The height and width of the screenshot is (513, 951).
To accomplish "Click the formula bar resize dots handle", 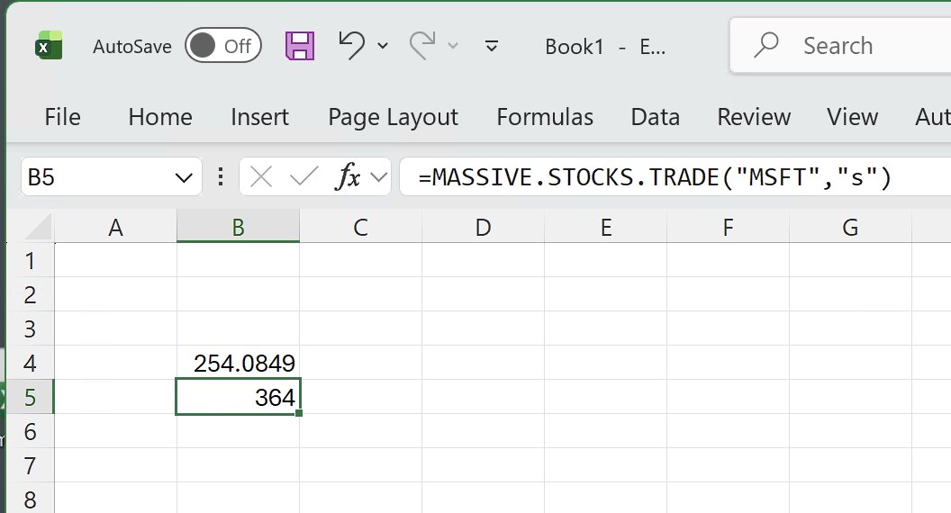I will 221,177.
